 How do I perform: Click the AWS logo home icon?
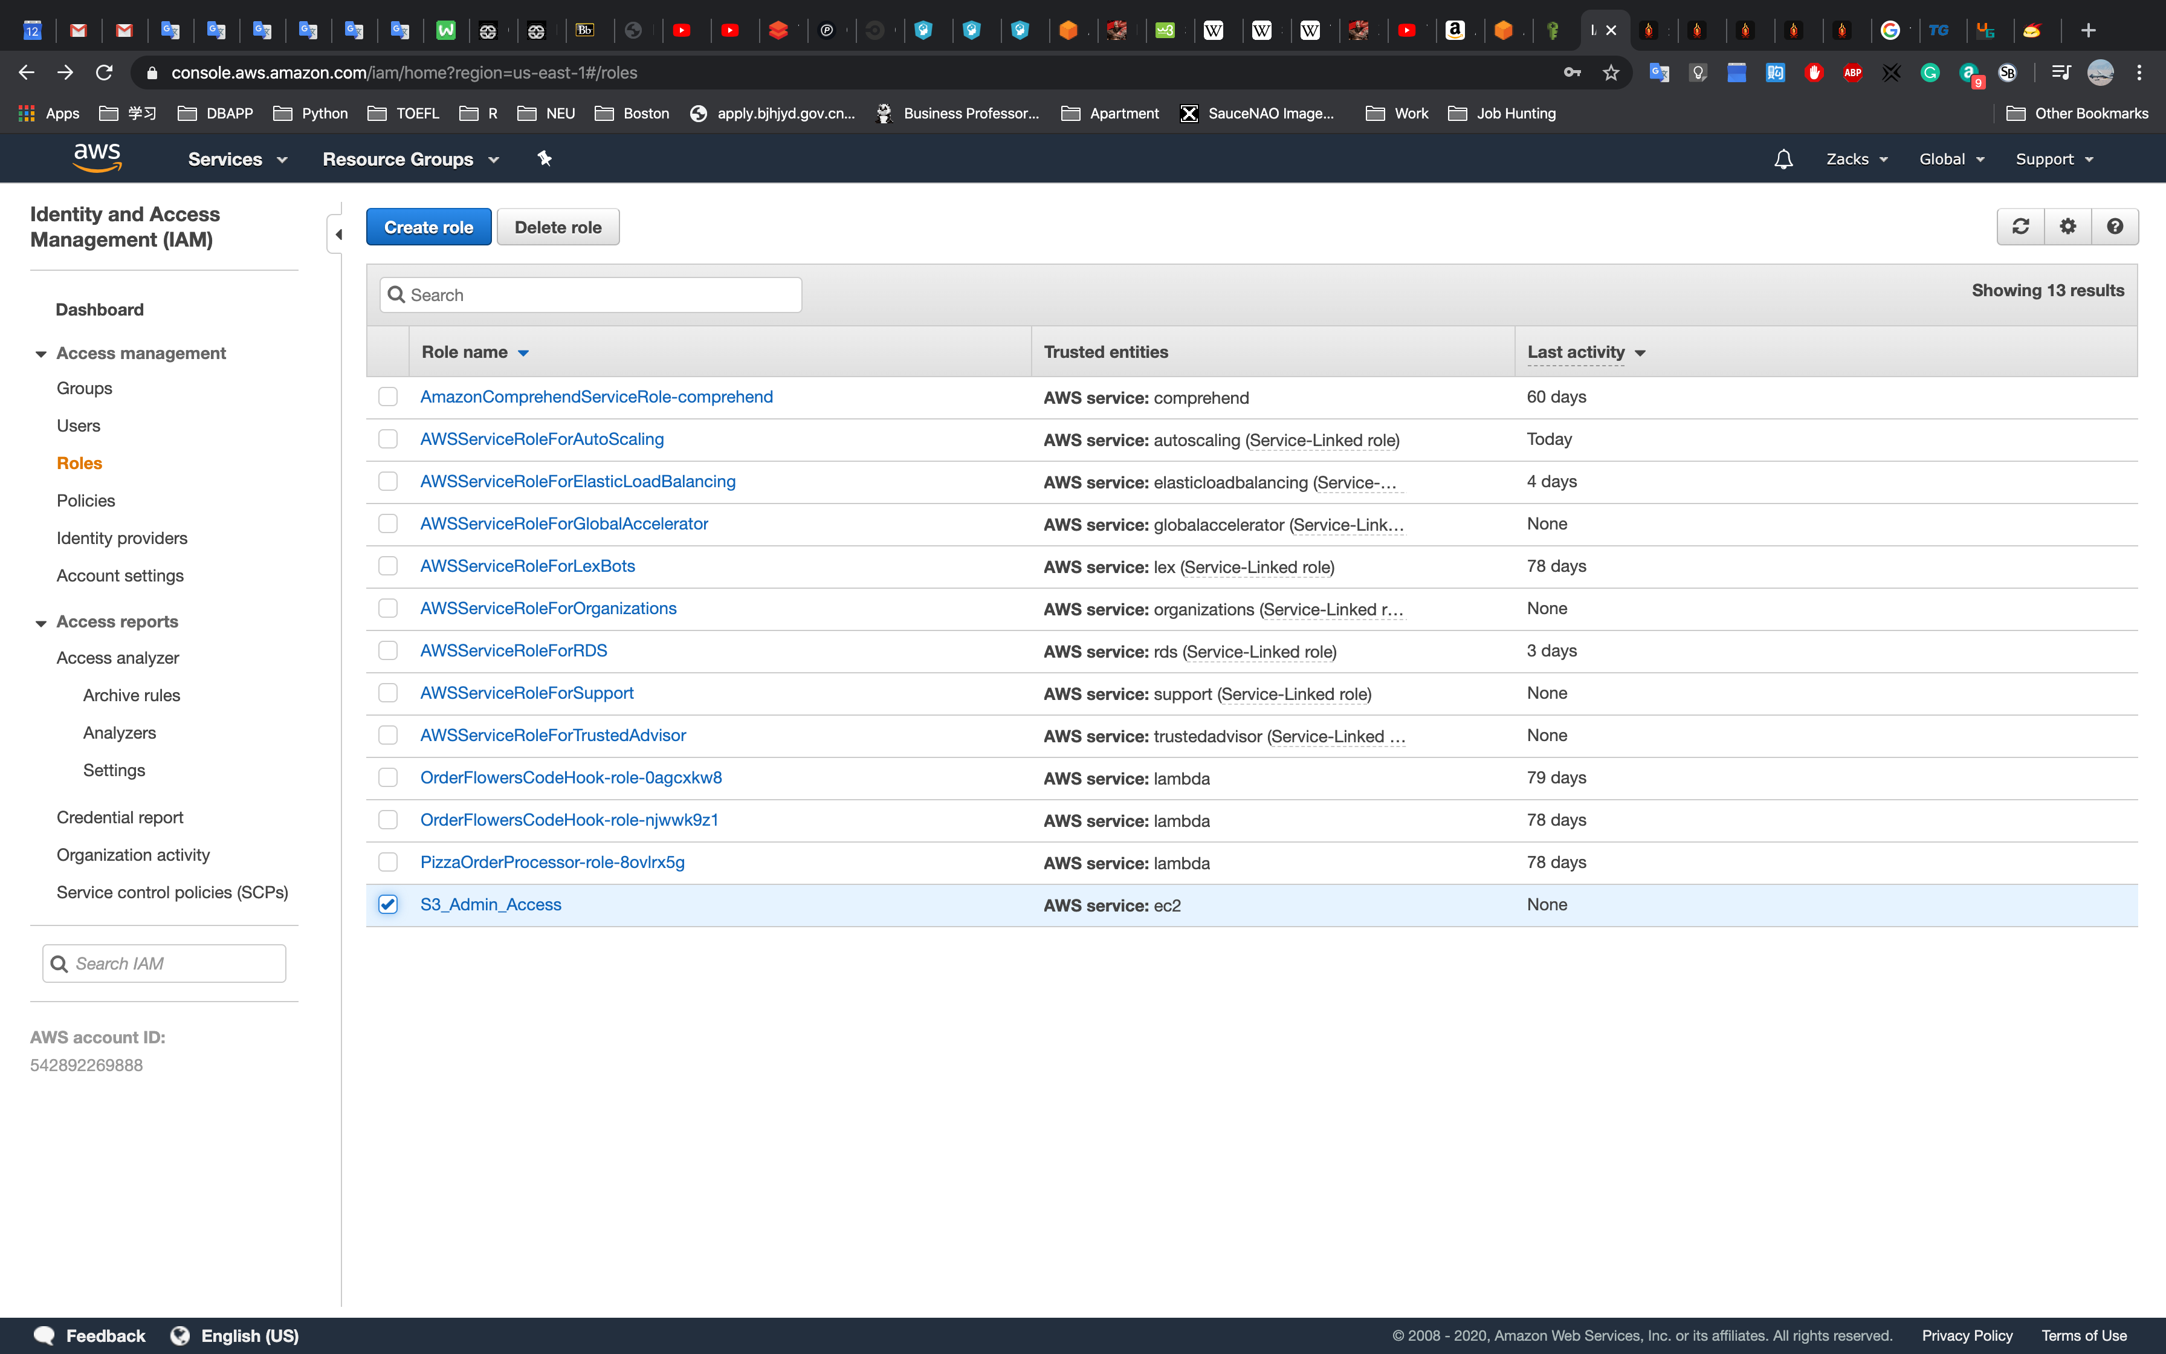point(97,158)
